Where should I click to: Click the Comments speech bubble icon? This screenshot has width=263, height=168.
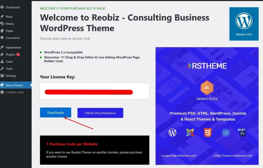click(2, 38)
